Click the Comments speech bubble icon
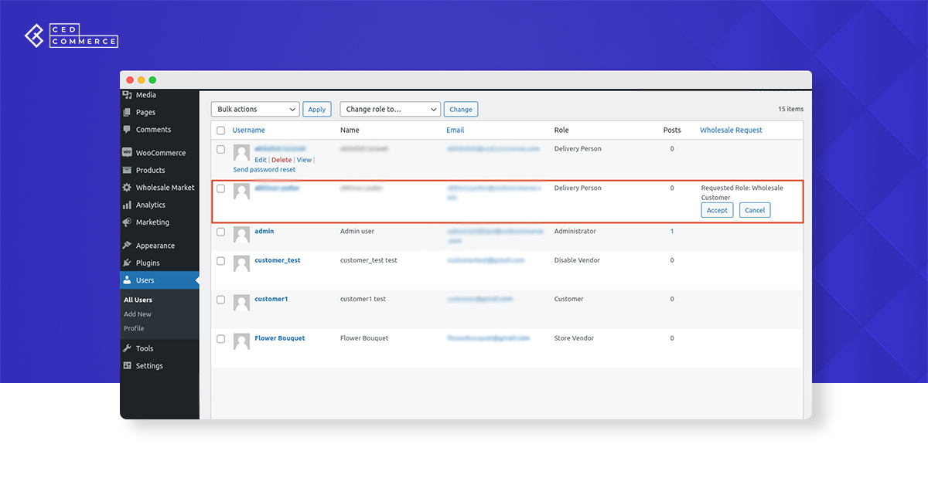This screenshot has width=928, height=485. (x=127, y=130)
